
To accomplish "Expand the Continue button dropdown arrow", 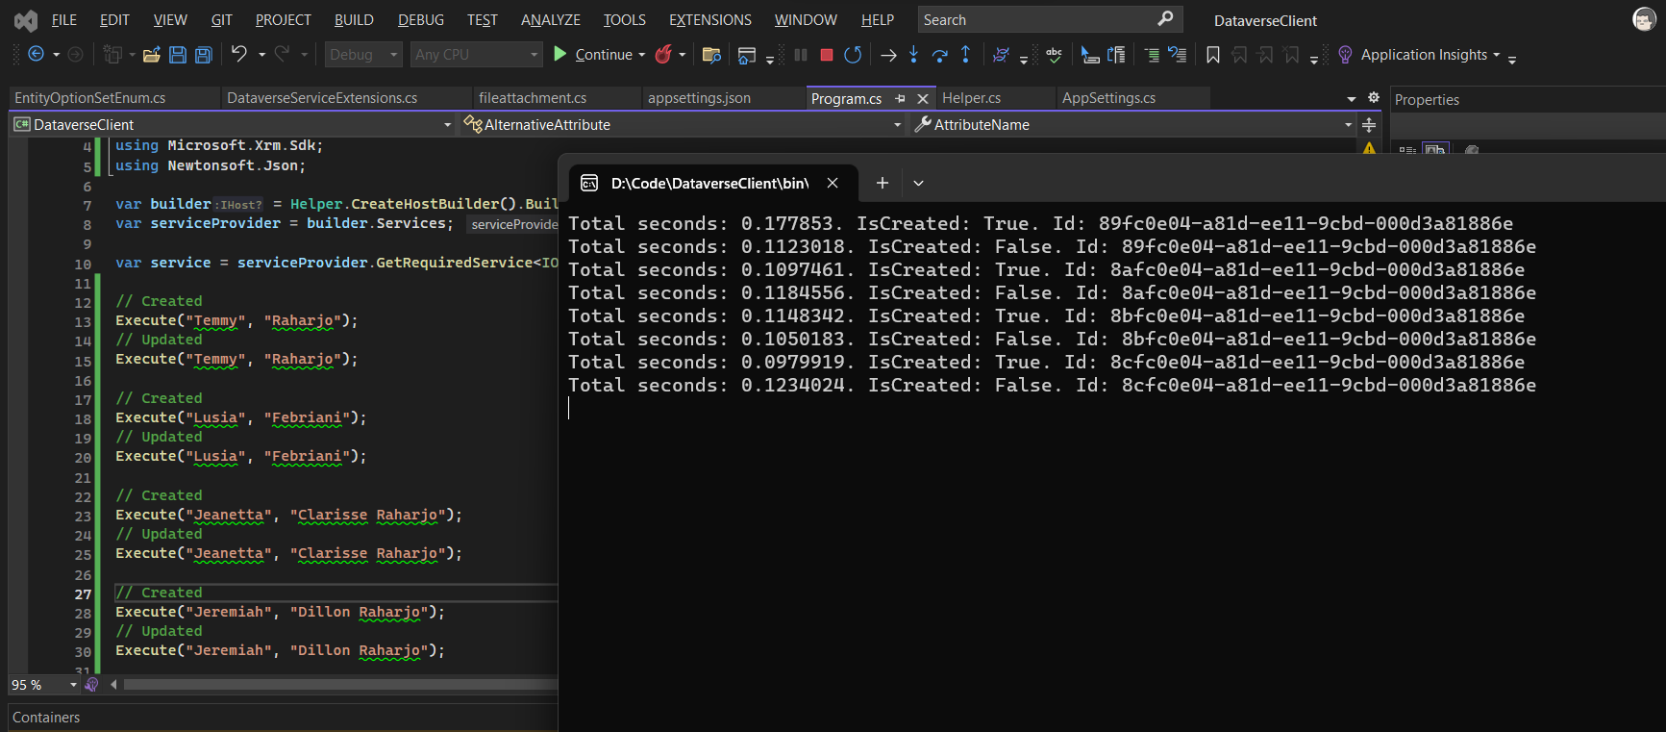I will pos(641,55).
